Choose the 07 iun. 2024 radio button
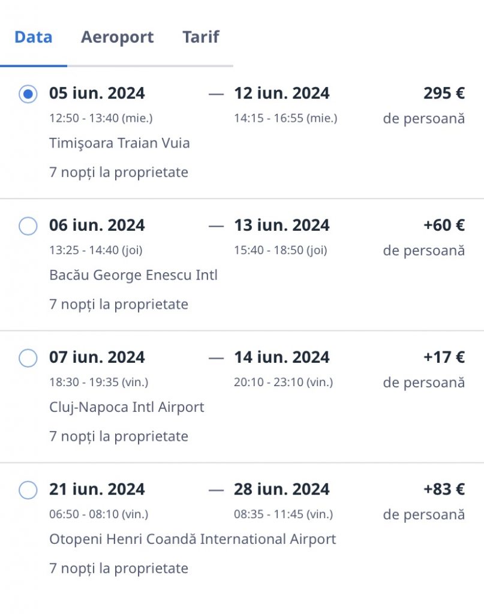484x614 pixels. click(x=28, y=358)
